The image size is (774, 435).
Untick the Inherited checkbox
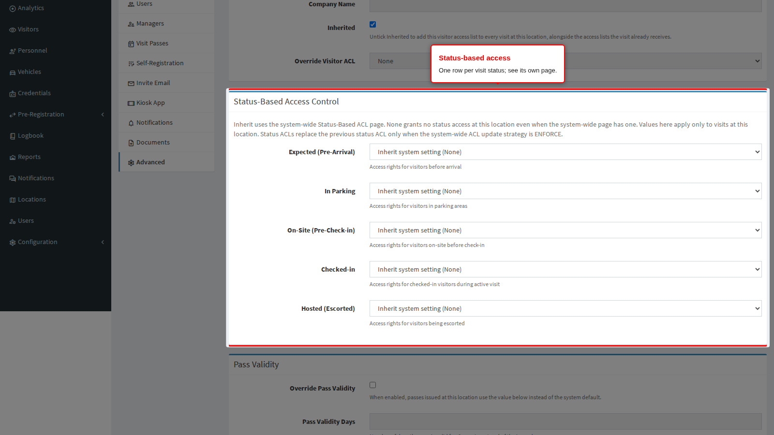(372, 25)
